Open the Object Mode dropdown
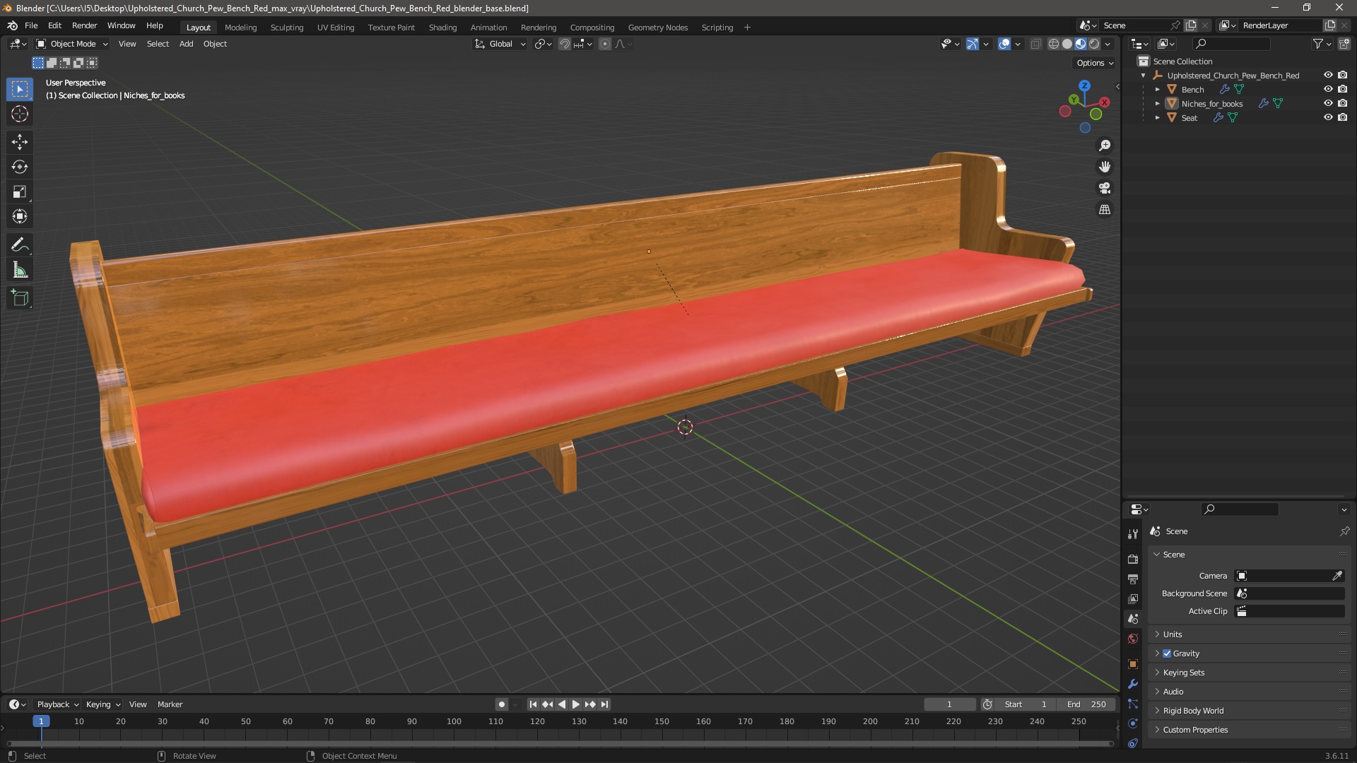The height and width of the screenshot is (763, 1357). 72,44
